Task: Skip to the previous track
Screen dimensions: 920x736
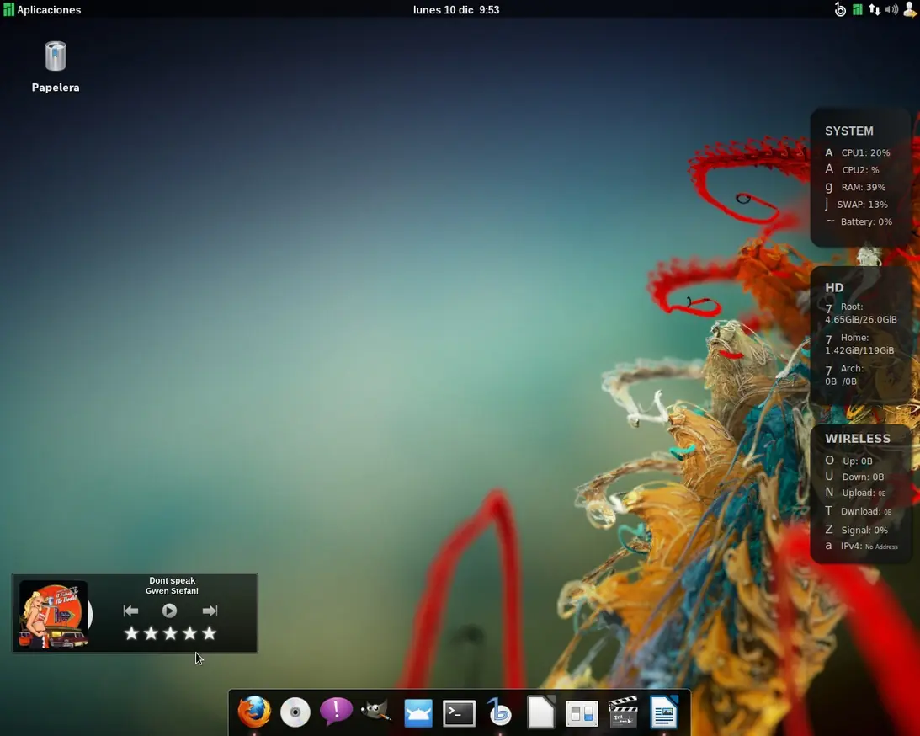Action: 130,611
